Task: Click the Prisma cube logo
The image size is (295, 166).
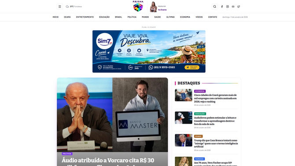Action: (138, 7)
